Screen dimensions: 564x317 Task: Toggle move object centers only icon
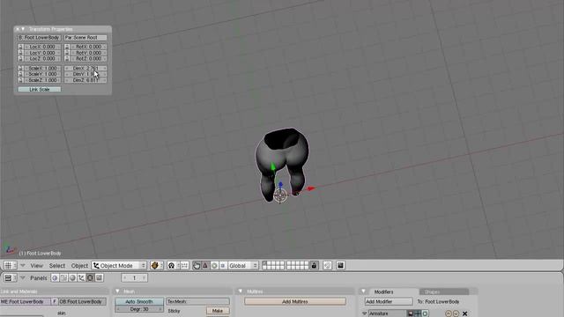click(184, 266)
